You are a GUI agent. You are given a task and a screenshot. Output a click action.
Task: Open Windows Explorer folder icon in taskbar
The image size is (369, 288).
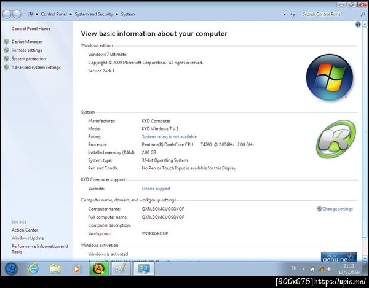55,269
